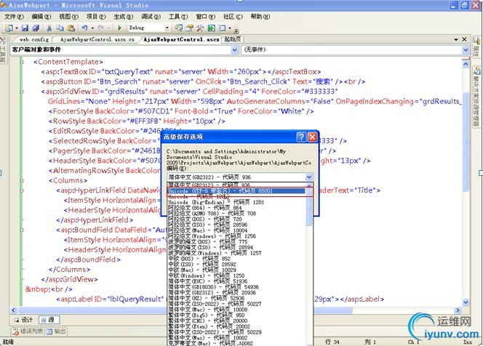
Task: Click the Copy toolbar icon
Action: click(60, 28)
